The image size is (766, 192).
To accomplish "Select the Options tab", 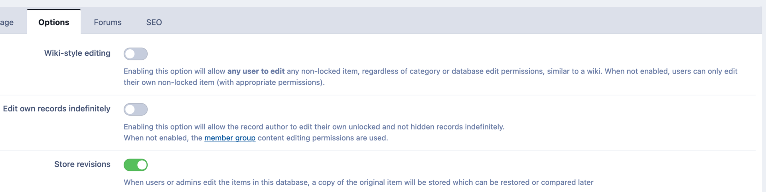I will [53, 22].
